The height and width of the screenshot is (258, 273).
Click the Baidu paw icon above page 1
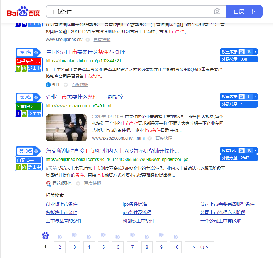click(45, 235)
